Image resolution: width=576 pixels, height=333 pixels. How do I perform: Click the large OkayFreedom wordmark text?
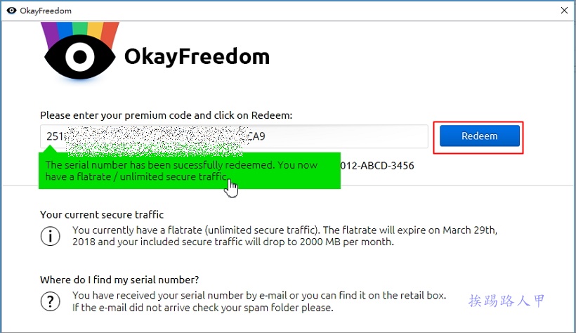[197, 57]
